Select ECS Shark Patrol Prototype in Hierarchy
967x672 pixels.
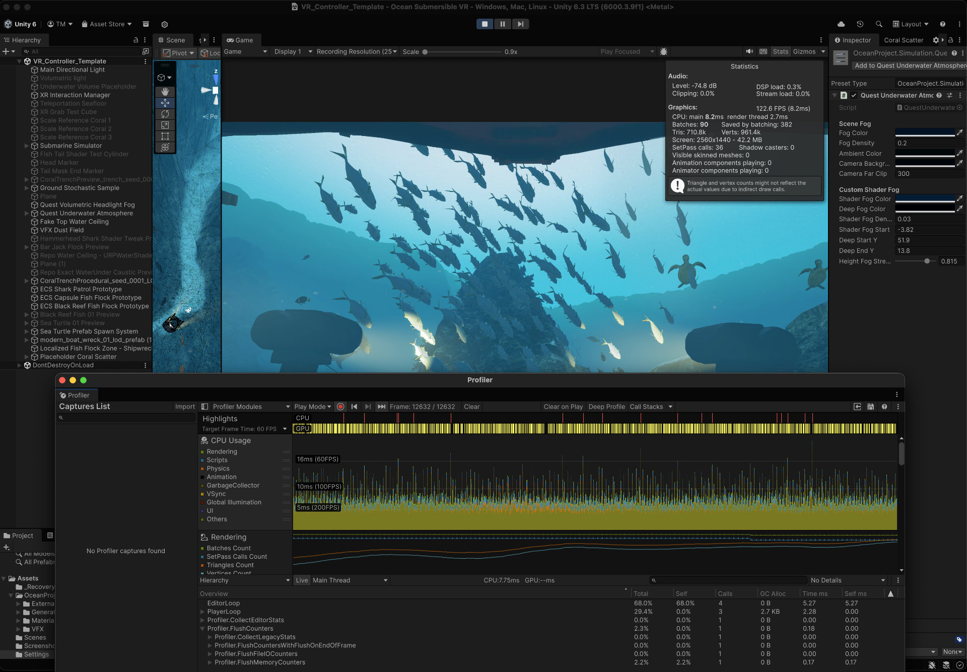[x=81, y=289]
